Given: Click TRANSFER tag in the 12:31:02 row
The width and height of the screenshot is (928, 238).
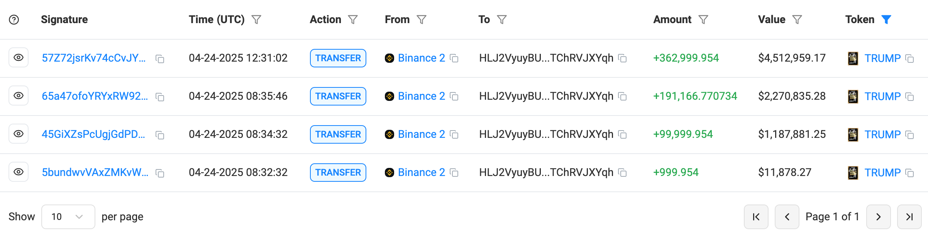Looking at the screenshot, I should click(338, 58).
